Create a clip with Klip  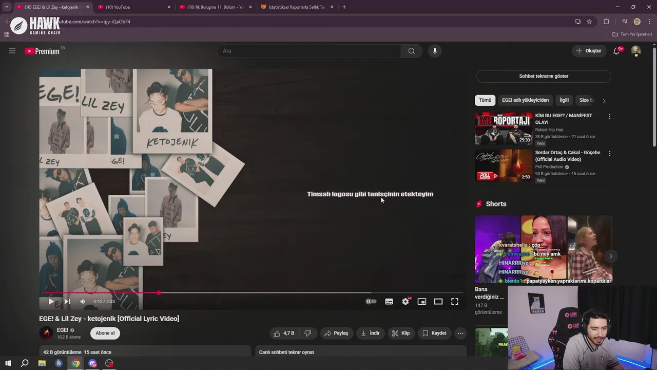401,333
